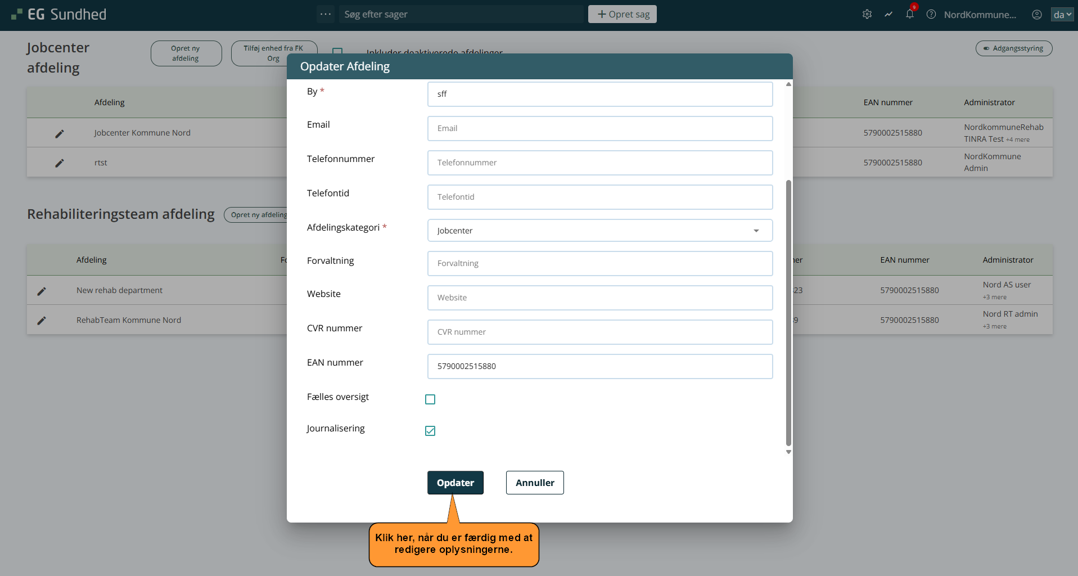Expand the Afdelingskategori dropdown

[599, 231]
